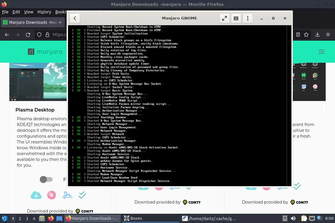This screenshot has width=335, height=223.
Task: Click the manjaro logo on the webpage
Action: click(45, 52)
